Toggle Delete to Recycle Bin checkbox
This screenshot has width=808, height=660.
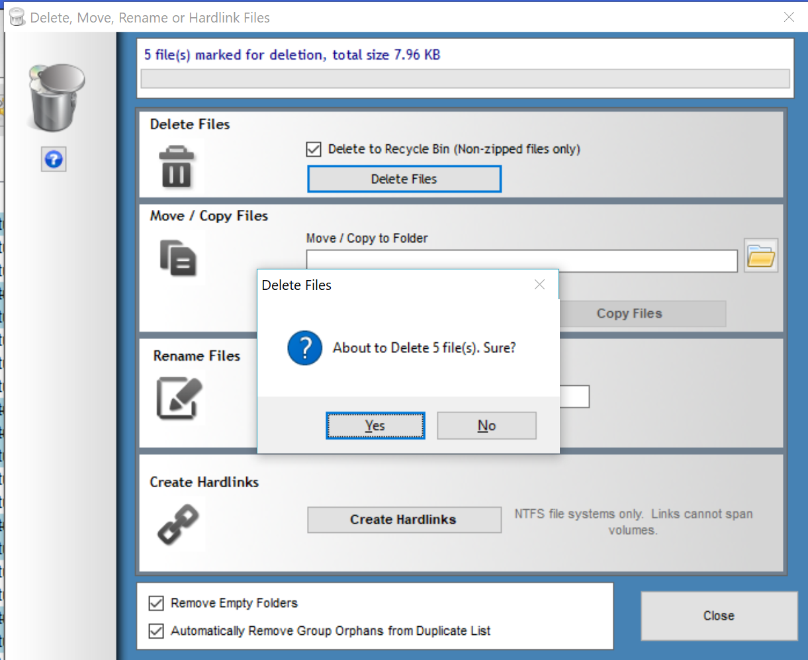[314, 150]
